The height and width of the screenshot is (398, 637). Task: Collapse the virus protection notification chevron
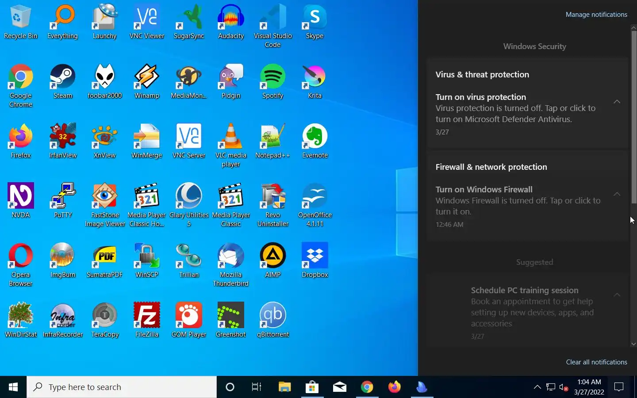click(x=617, y=102)
